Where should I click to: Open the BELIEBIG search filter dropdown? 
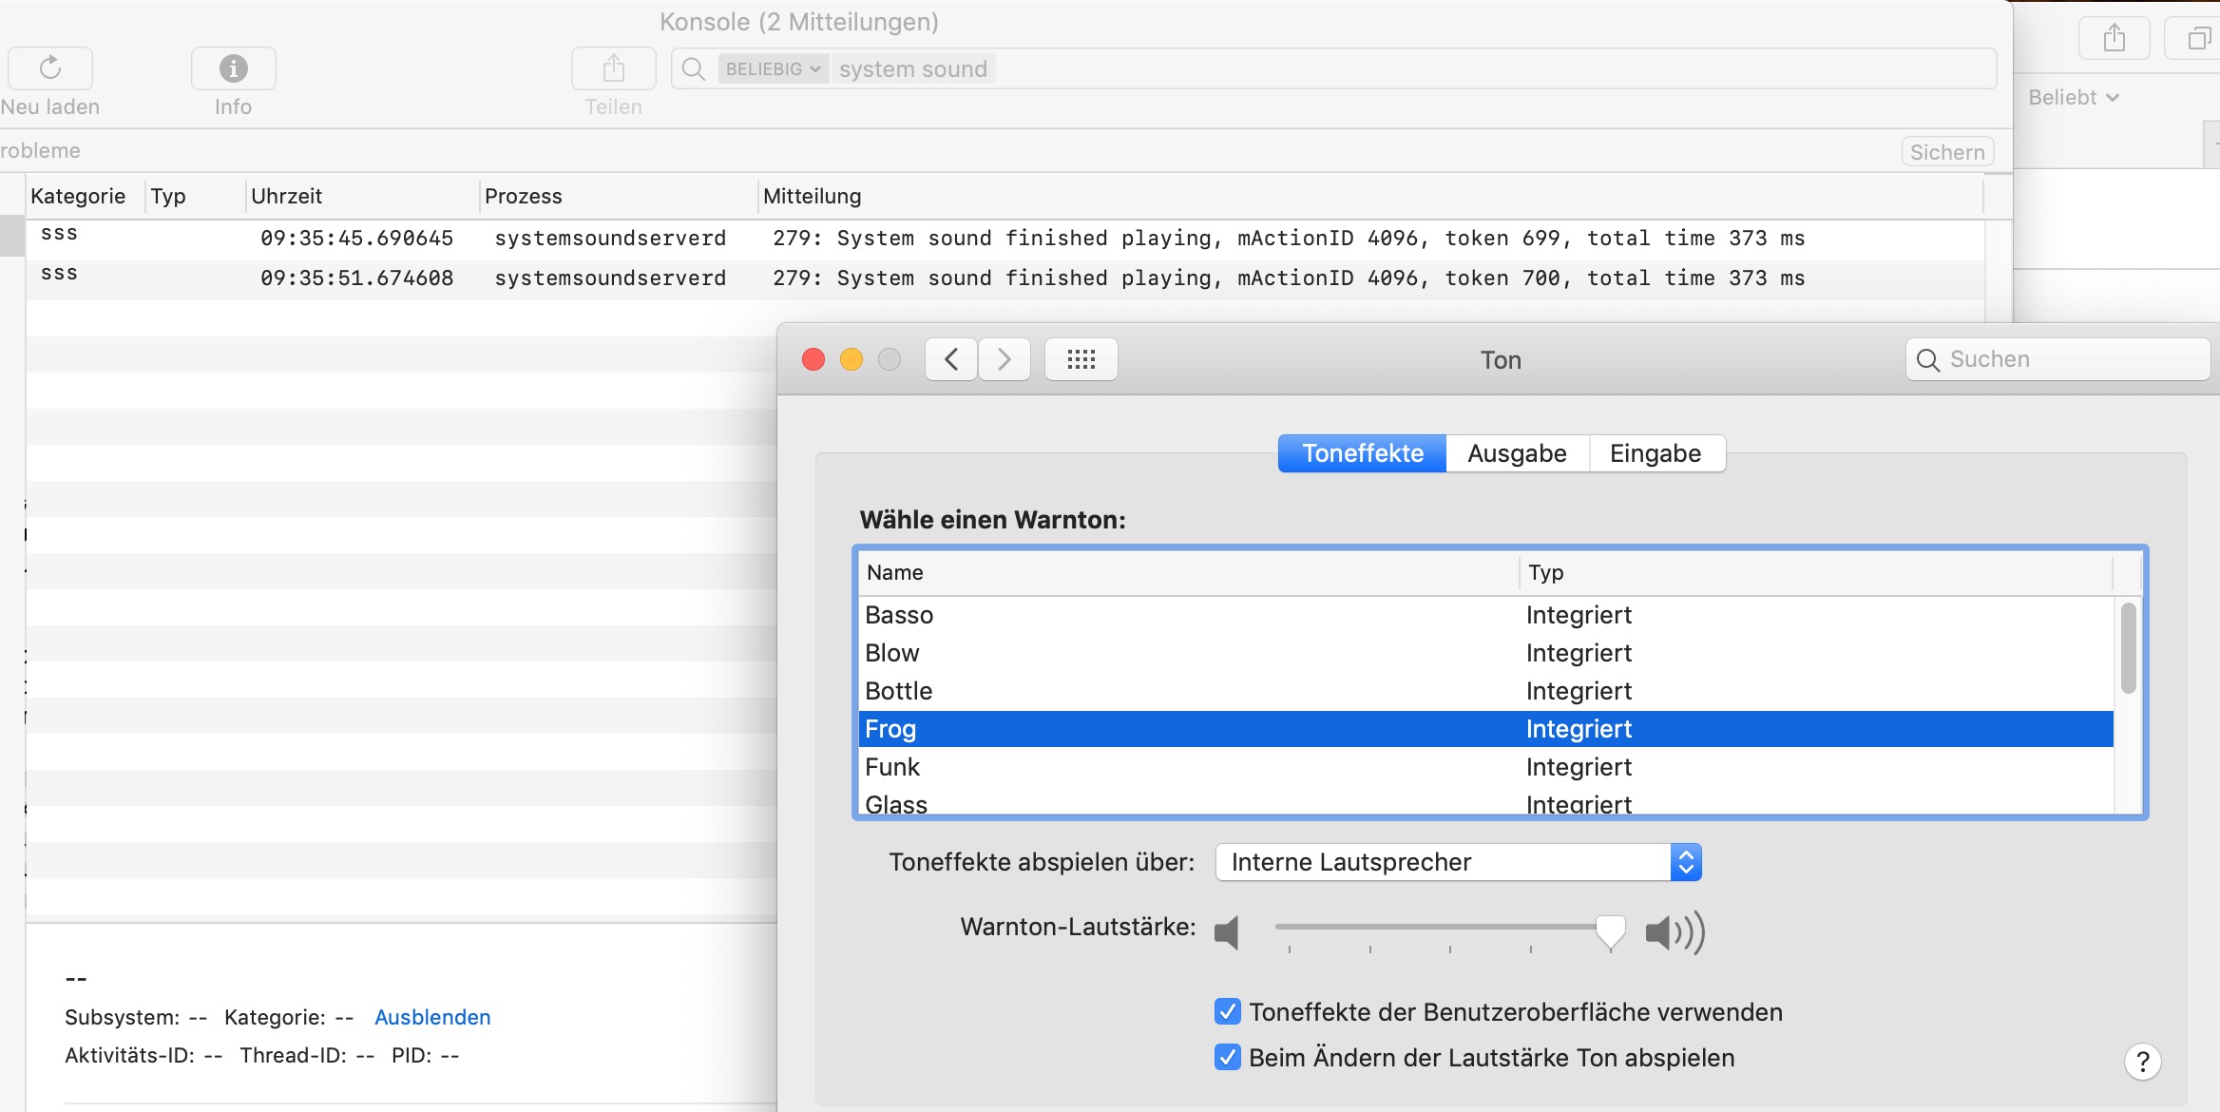coord(773,69)
